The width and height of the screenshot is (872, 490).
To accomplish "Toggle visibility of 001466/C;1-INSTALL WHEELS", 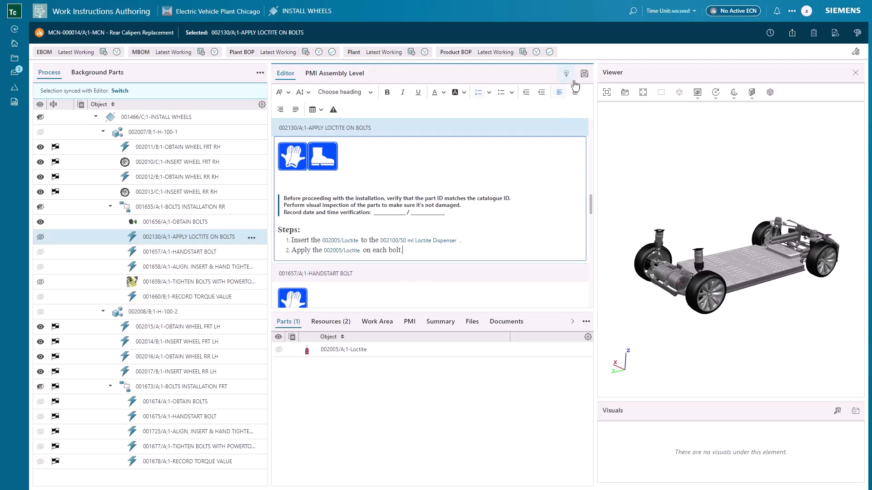I will click(40, 117).
